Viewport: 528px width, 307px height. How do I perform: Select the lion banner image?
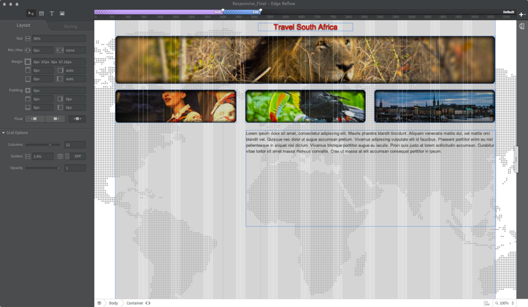coord(305,60)
